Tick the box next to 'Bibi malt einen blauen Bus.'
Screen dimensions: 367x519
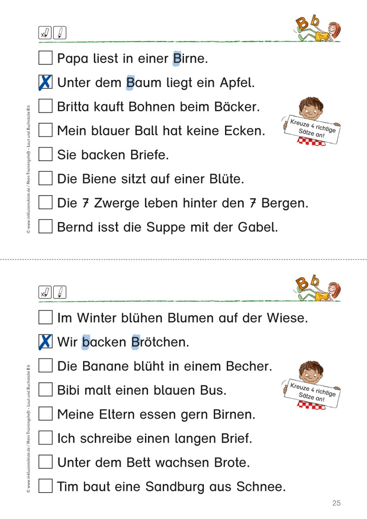point(46,390)
